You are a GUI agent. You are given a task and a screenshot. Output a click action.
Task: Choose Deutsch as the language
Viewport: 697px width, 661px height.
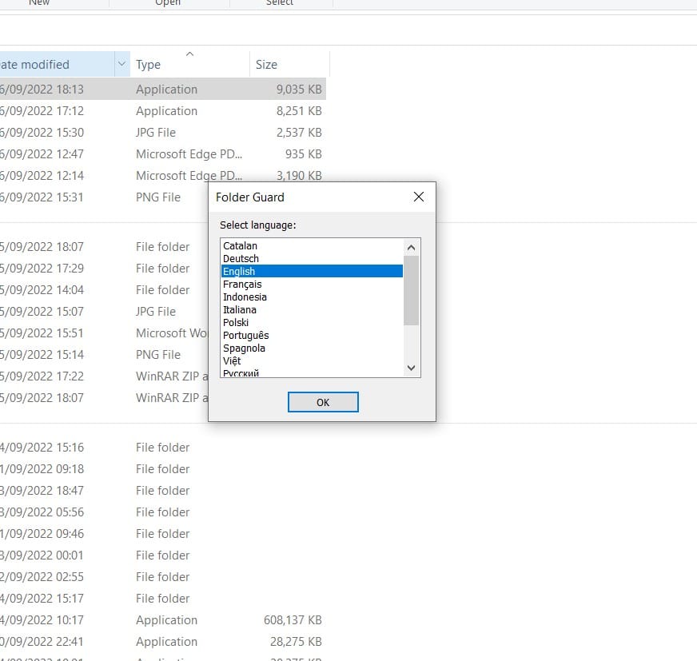coord(312,259)
